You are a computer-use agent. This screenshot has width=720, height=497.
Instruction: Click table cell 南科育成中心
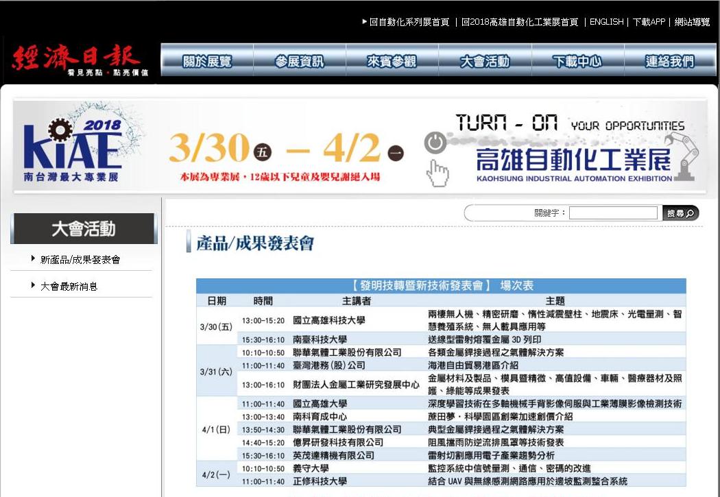tap(320, 417)
